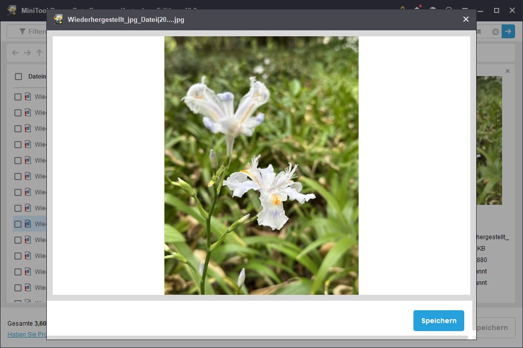Viewport: 523px width, 348px height.
Task: Open the 'Haben Sie Pro...' link
Action: (27, 335)
